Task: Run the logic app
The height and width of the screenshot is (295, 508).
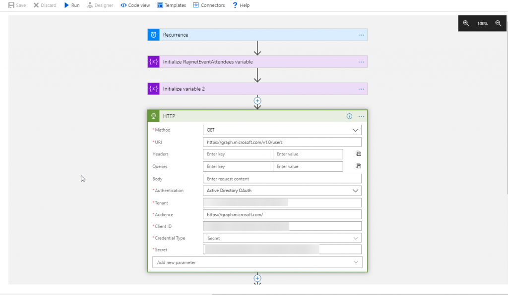Action: click(x=71, y=5)
